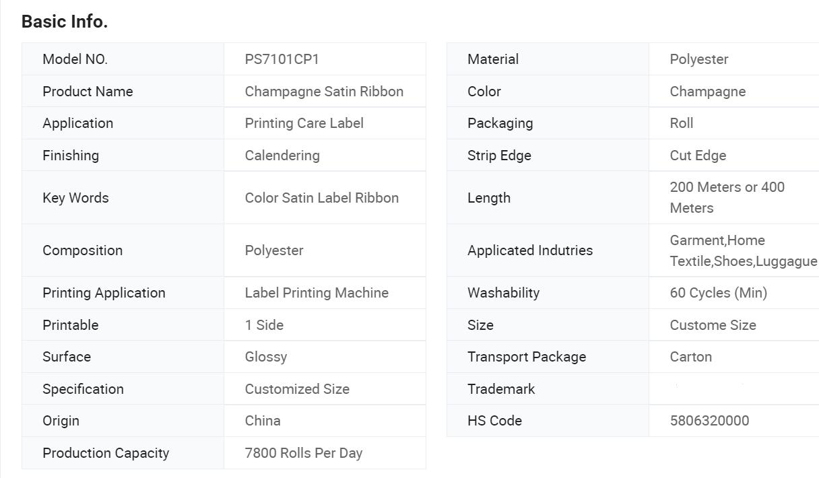Click the Basic Info. heading
819x478 pixels.
point(65,22)
